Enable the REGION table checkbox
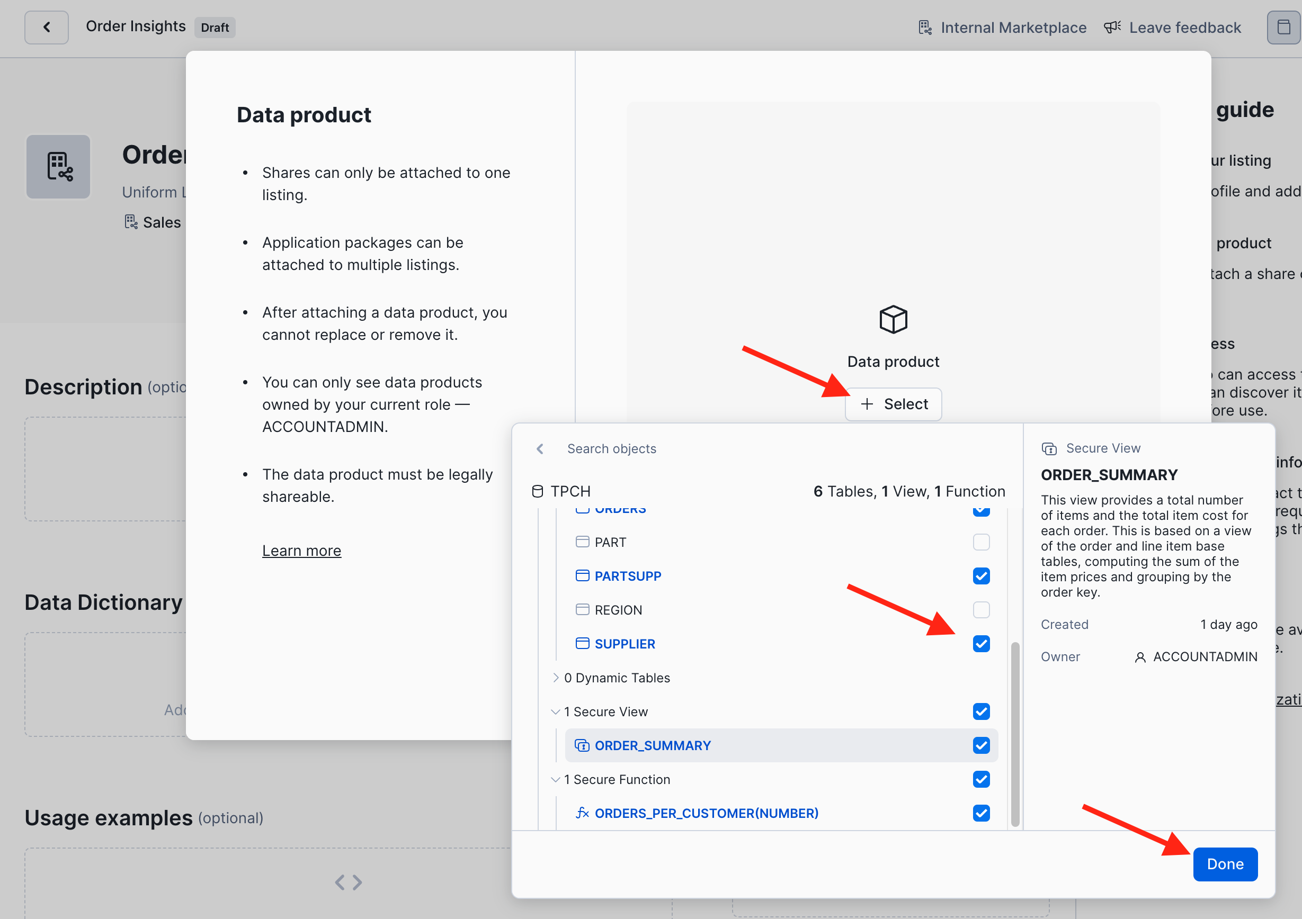Screen dimensions: 1302x919 (x=981, y=610)
